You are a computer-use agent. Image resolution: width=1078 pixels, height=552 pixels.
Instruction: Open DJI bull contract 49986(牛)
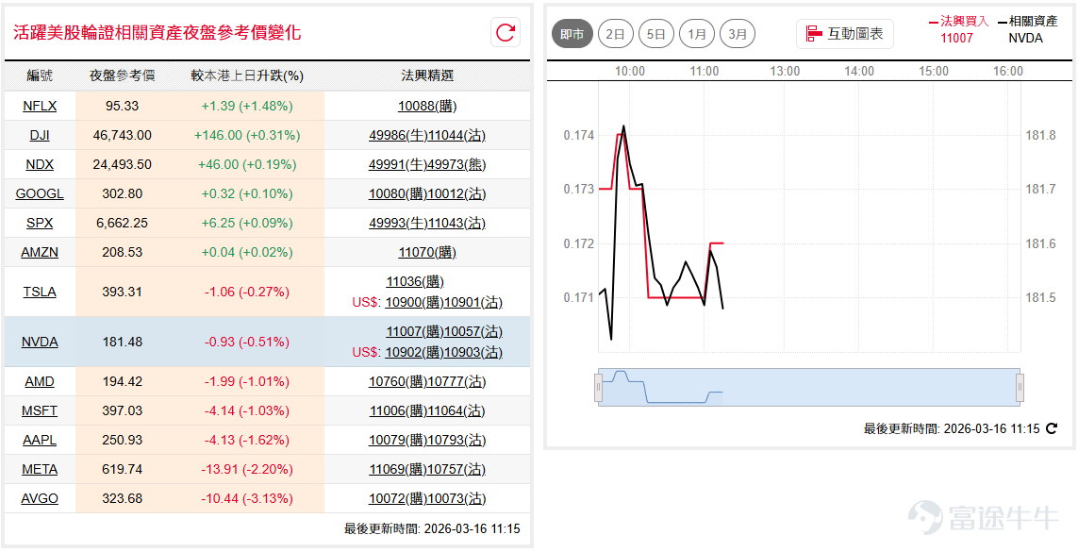tap(398, 136)
